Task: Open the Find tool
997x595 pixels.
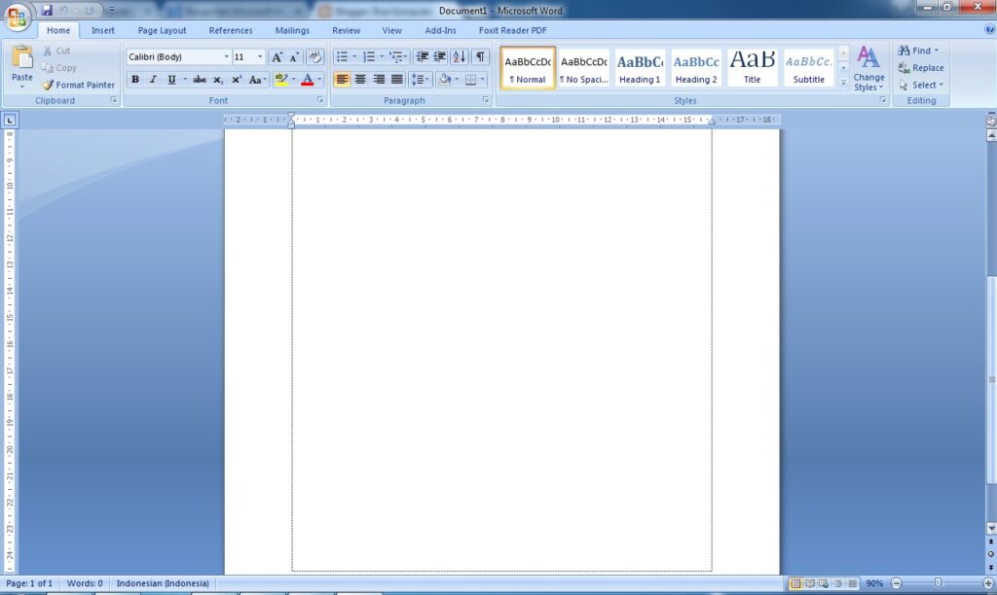Action: coord(916,51)
